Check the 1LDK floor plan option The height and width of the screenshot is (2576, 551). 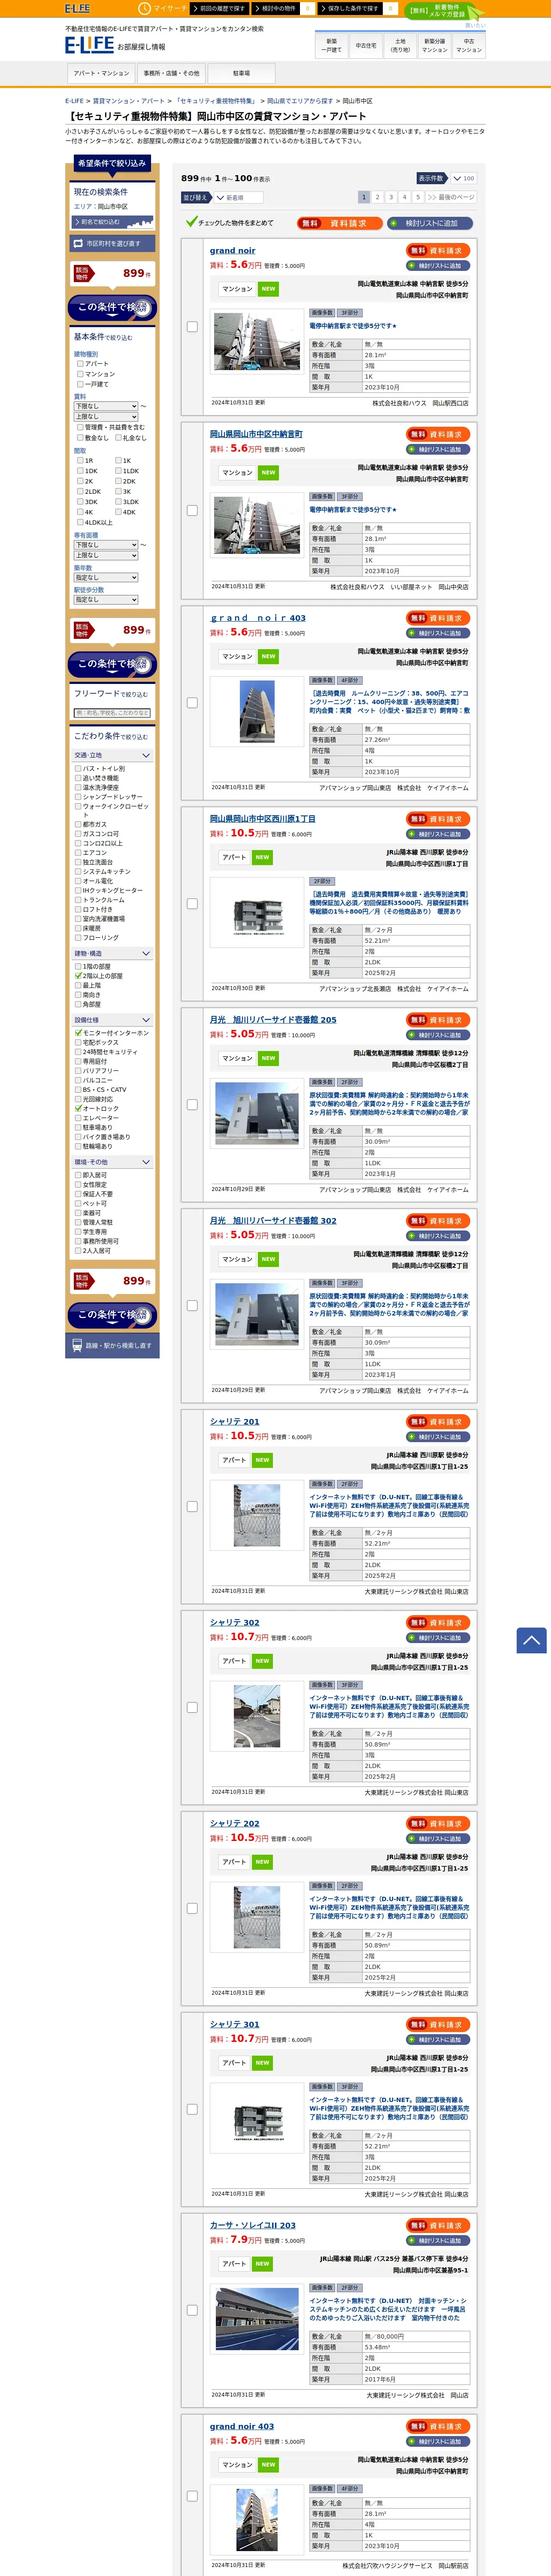(x=118, y=470)
